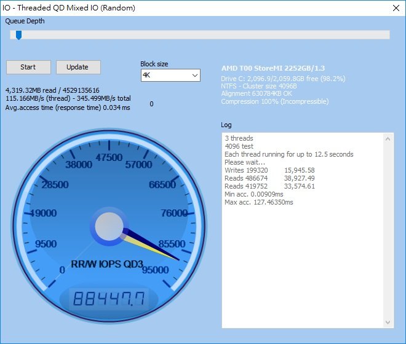
Task: Click the 'Writes 199320' log line
Action: click(269, 170)
